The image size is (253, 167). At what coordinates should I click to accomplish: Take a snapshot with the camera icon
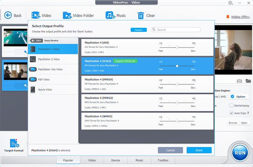[239, 81]
